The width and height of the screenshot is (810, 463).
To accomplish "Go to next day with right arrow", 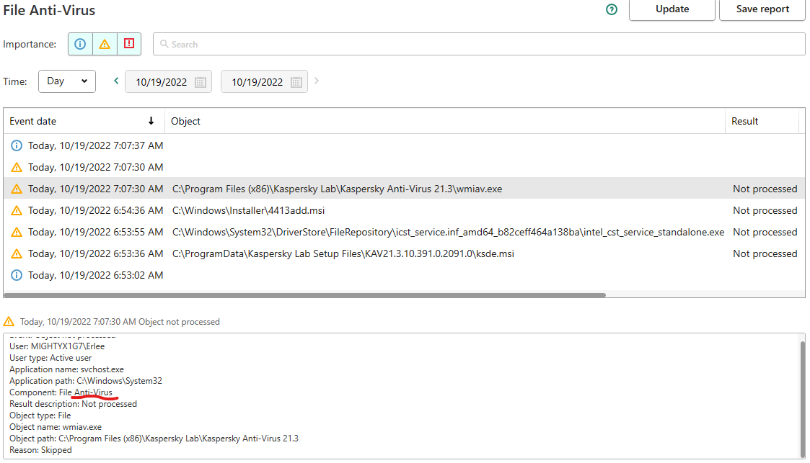I will tap(317, 81).
